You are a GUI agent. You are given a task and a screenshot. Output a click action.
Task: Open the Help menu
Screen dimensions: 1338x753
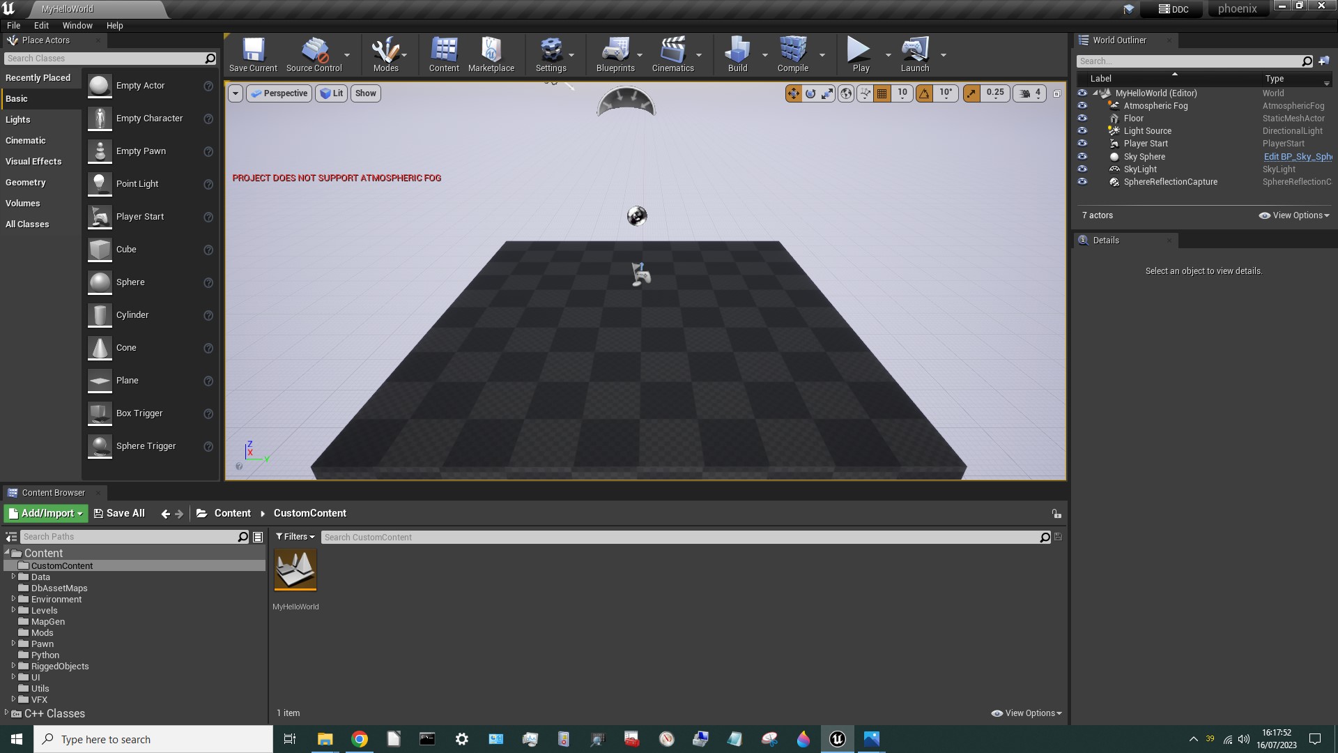click(x=114, y=25)
